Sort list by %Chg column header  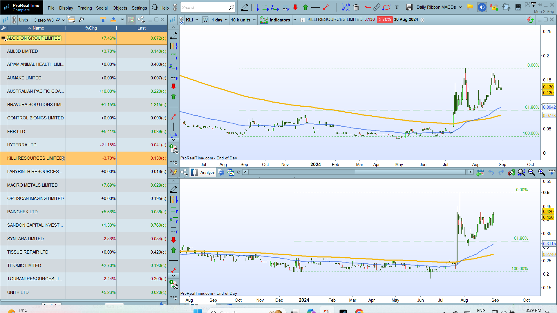tap(91, 28)
